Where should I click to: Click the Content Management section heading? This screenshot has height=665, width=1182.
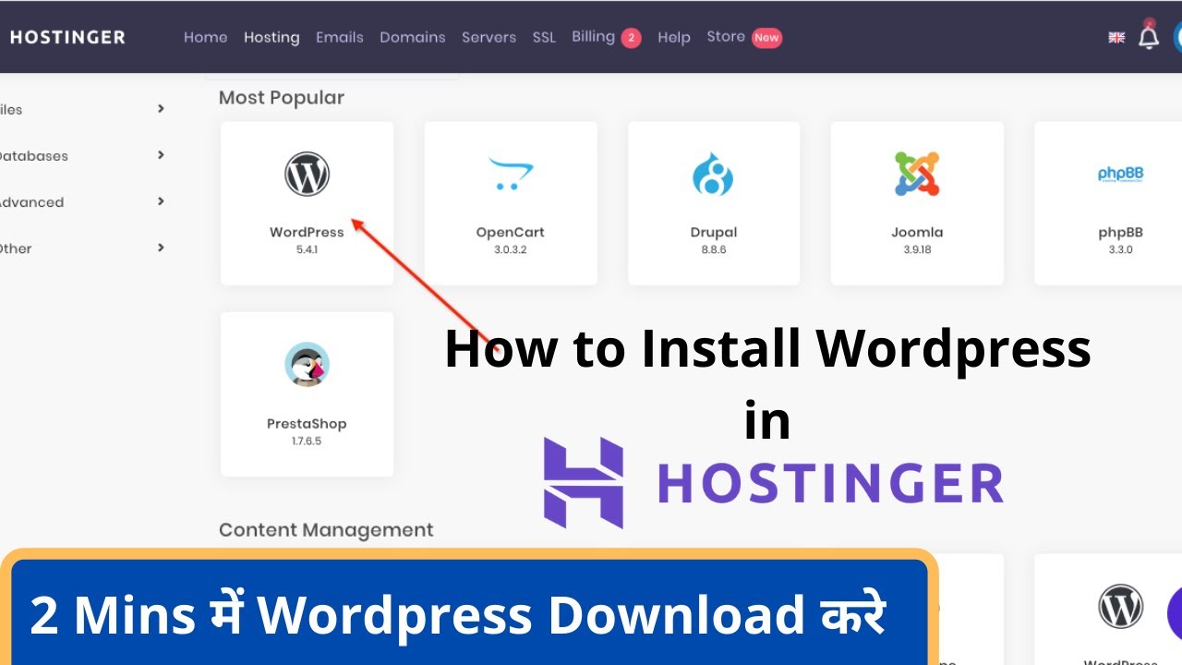(326, 530)
